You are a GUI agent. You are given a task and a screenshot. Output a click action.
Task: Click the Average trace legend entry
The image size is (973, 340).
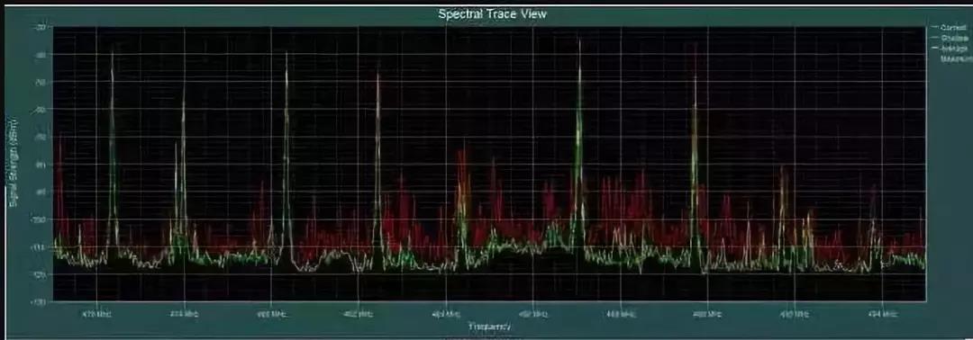click(953, 49)
